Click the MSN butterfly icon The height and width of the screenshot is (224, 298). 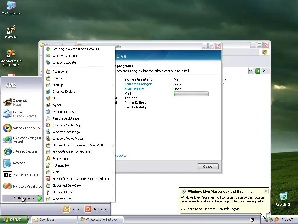point(48,98)
